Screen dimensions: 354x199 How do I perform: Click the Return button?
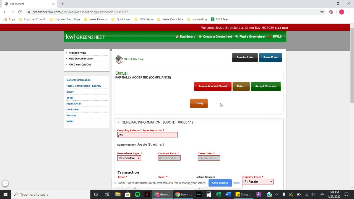tap(241, 86)
